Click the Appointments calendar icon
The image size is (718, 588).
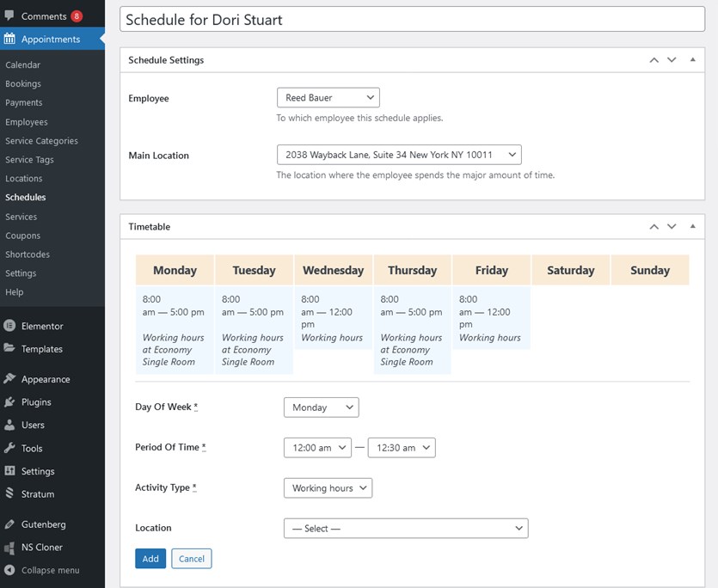tap(9, 39)
